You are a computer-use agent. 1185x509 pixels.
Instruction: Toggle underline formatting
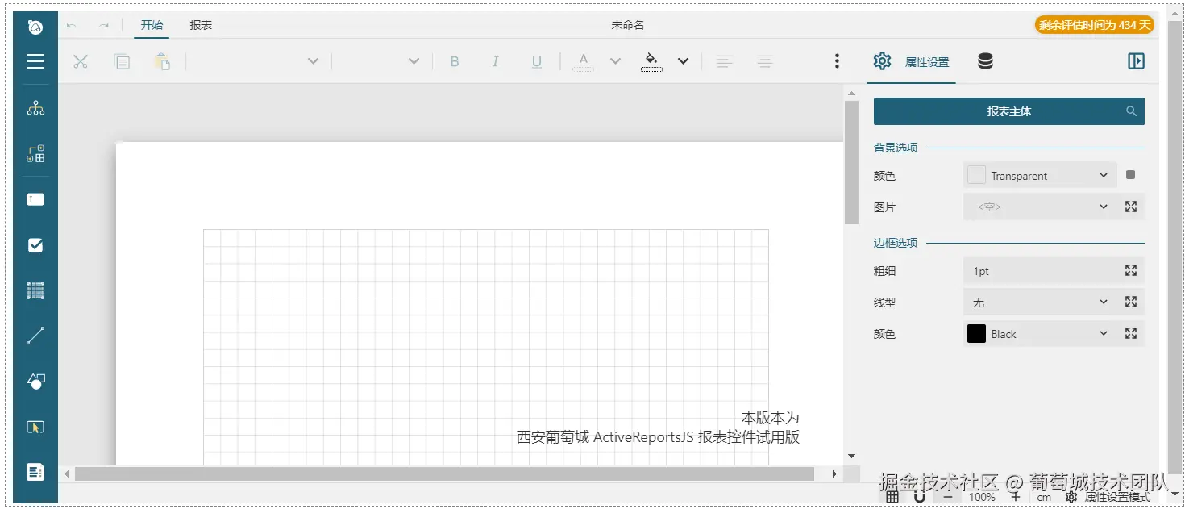(x=537, y=61)
